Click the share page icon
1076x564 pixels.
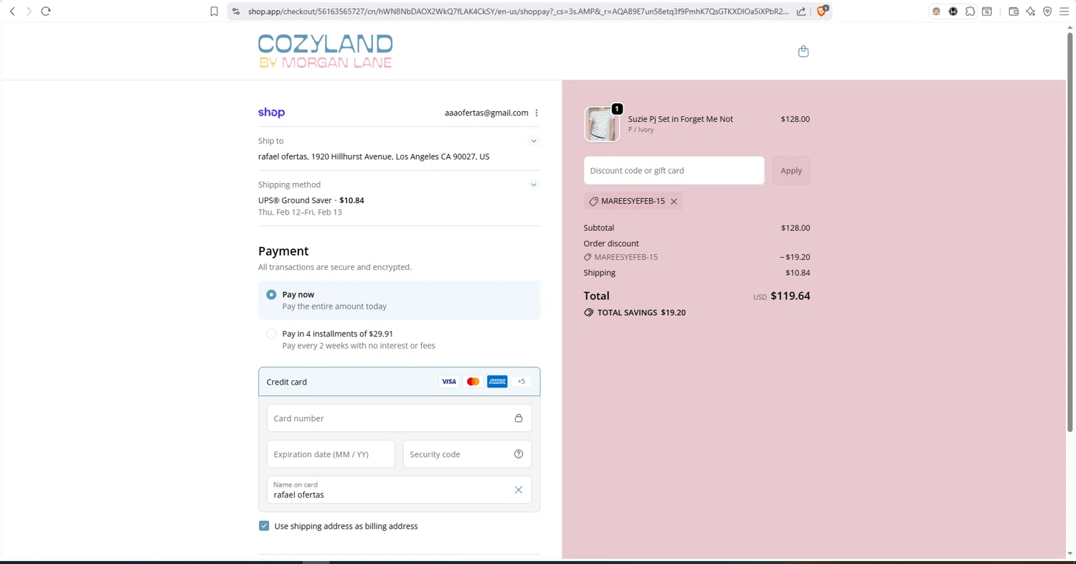[801, 11]
